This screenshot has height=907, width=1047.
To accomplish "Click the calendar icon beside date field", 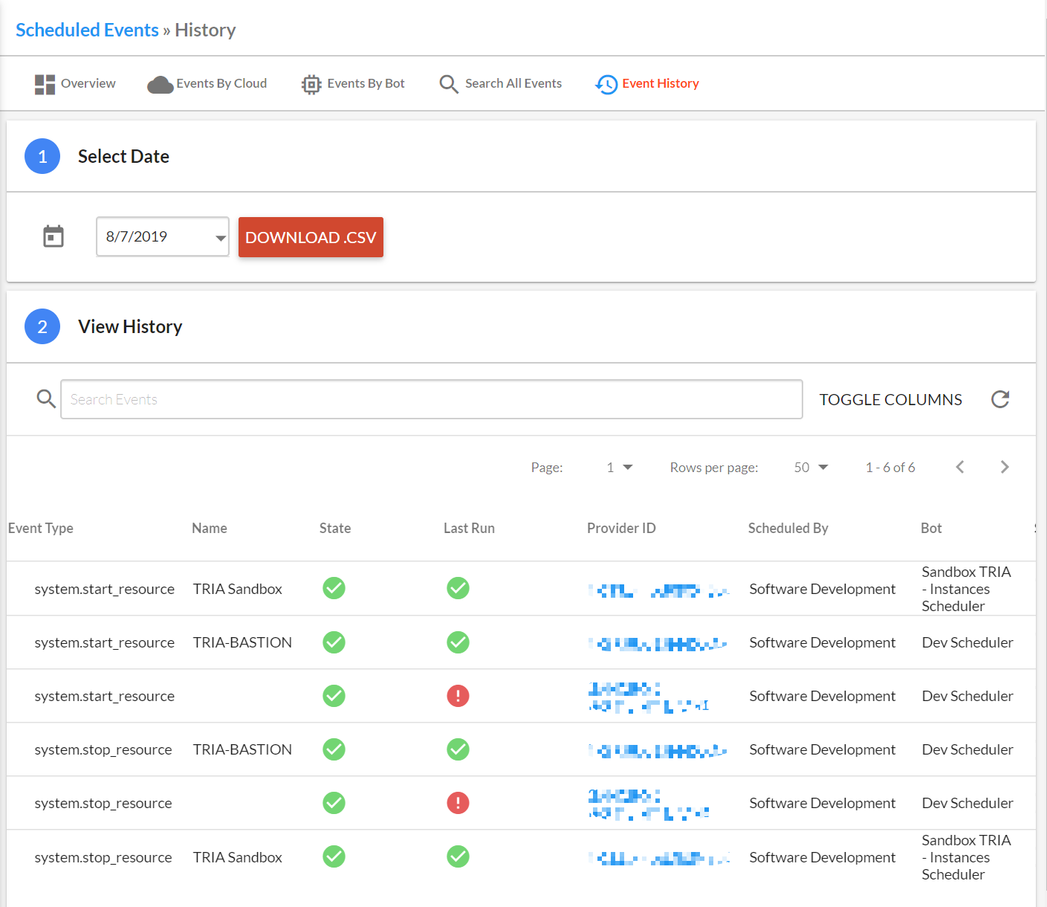I will (54, 236).
